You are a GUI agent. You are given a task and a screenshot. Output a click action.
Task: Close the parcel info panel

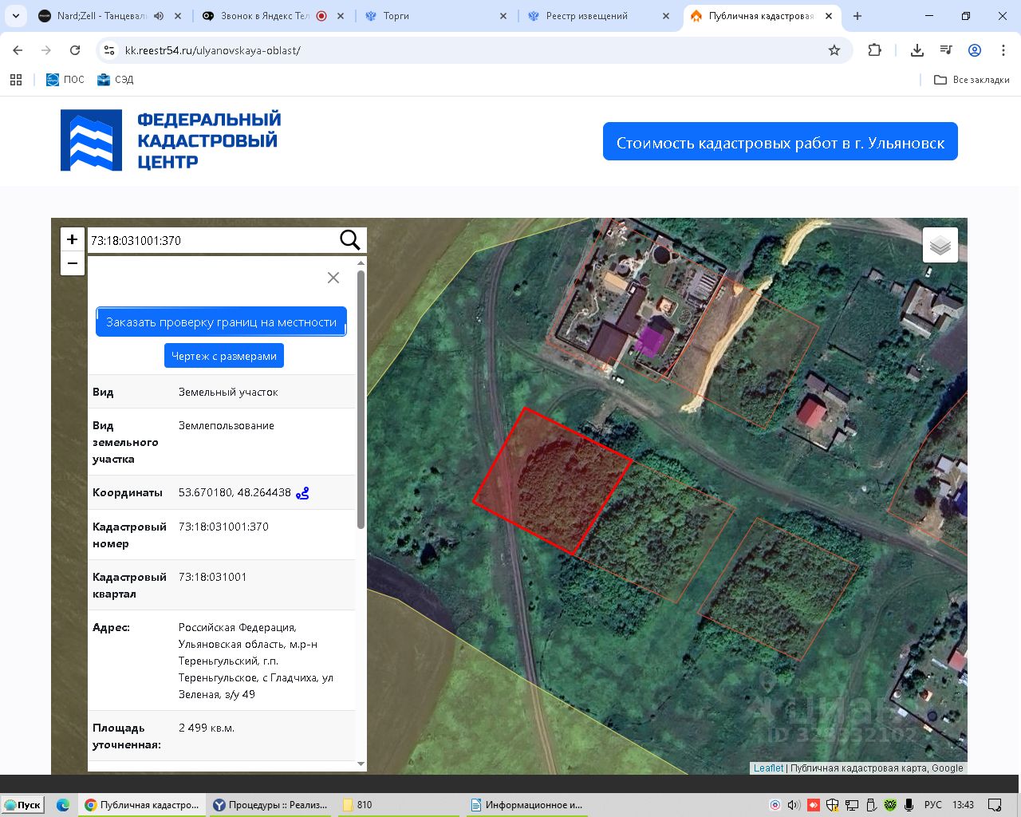click(x=333, y=278)
